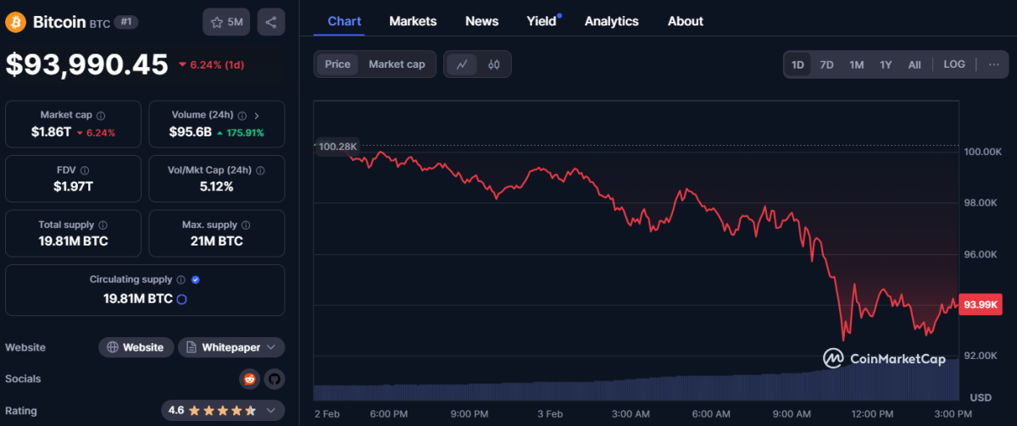The image size is (1017, 426).
Task: Toggle chart to Market cap view
Action: 397,64
